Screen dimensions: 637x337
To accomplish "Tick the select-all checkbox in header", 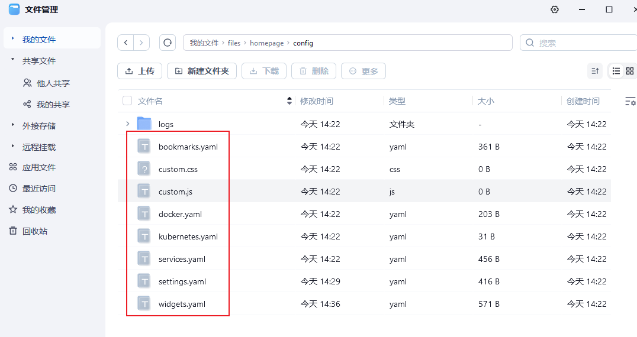I will click(x=127, y=101).
